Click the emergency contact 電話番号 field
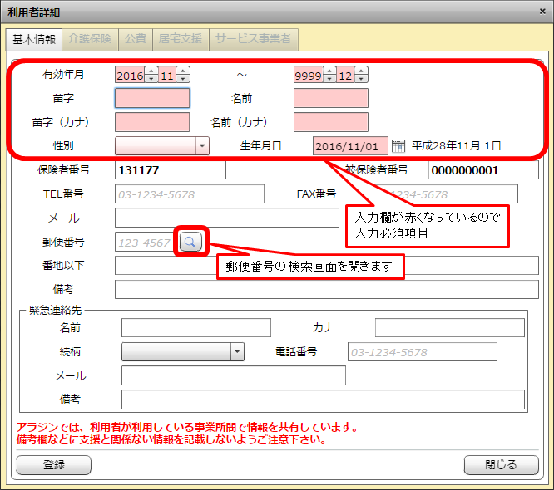 click(x=422, y=351)
